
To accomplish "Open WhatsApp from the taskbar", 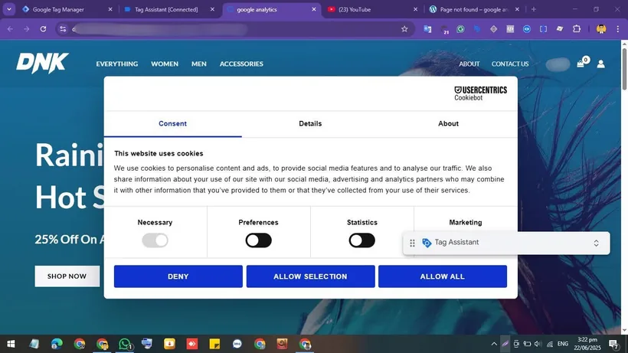I will click(125, 344).
